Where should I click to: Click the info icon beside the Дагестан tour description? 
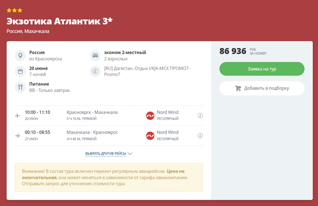point(95,72)
